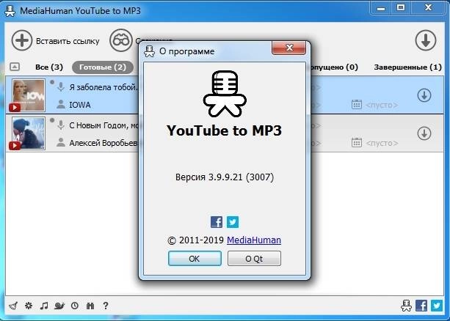Image resolution: width=450 pixels, height=321 pixels.
Task: Open the MediaHuman link in About dialog
Action: click(x=254, y=240)
